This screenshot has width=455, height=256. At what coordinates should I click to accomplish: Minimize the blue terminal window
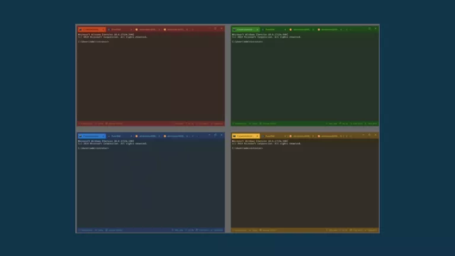(x=210, y=135)
